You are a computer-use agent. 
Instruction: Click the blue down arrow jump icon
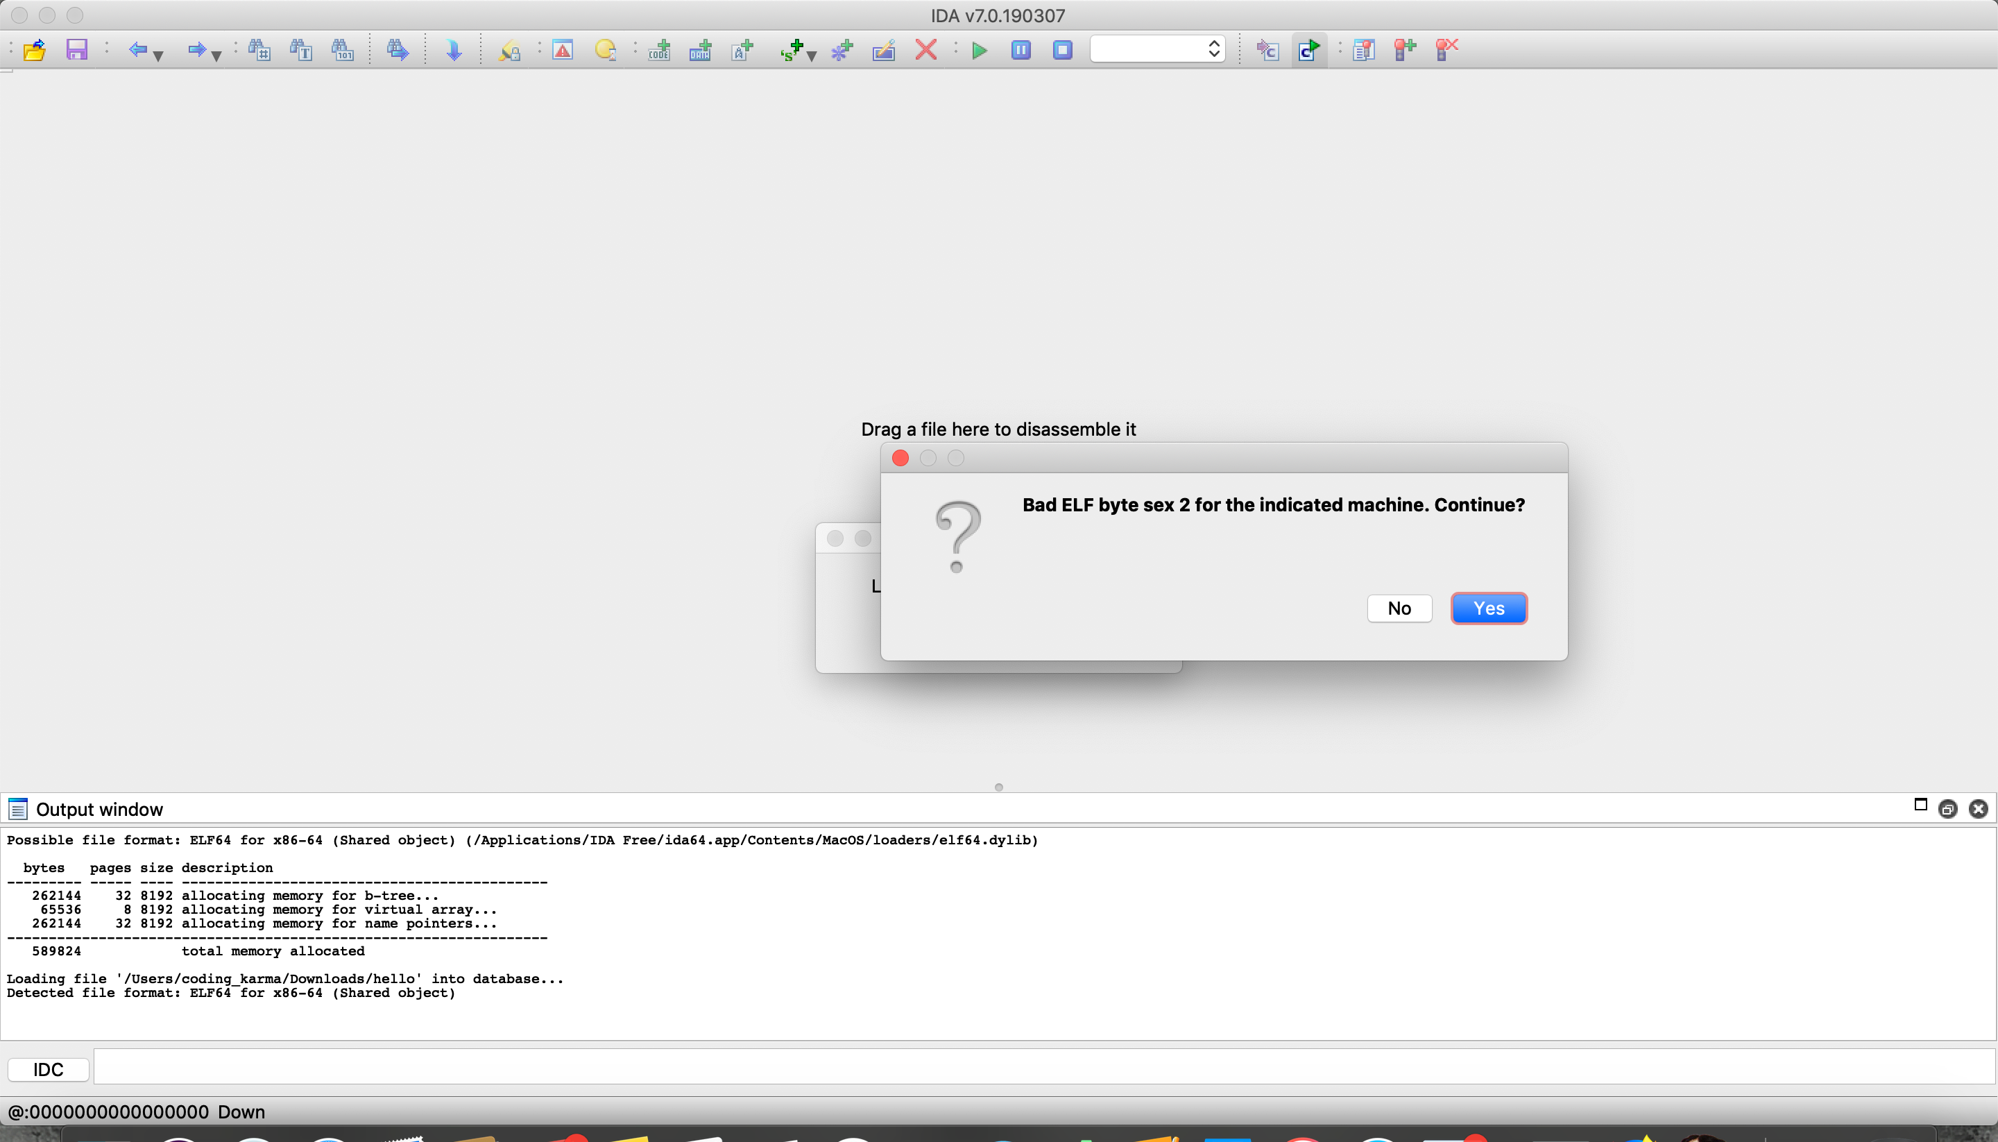(453, 51)
